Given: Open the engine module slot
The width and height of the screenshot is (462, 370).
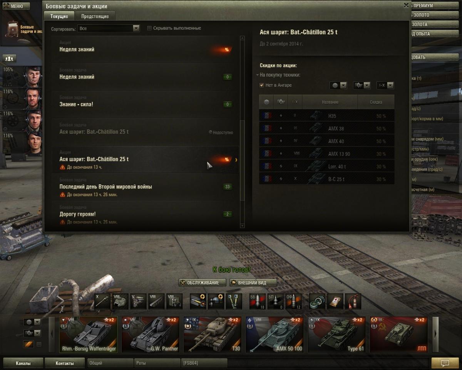Looking at the screenshot, I should (138, 301).
